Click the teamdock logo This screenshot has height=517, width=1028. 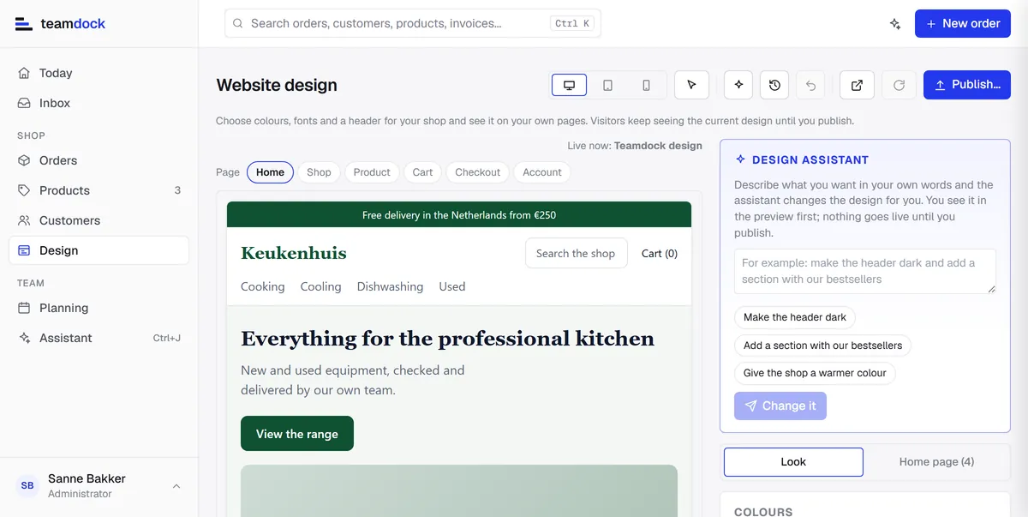pyautogui.click(x=60, y=24)
